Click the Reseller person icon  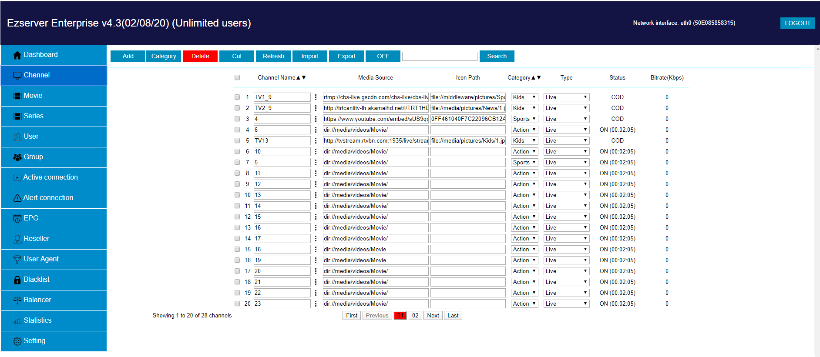(x=17, y=239)
